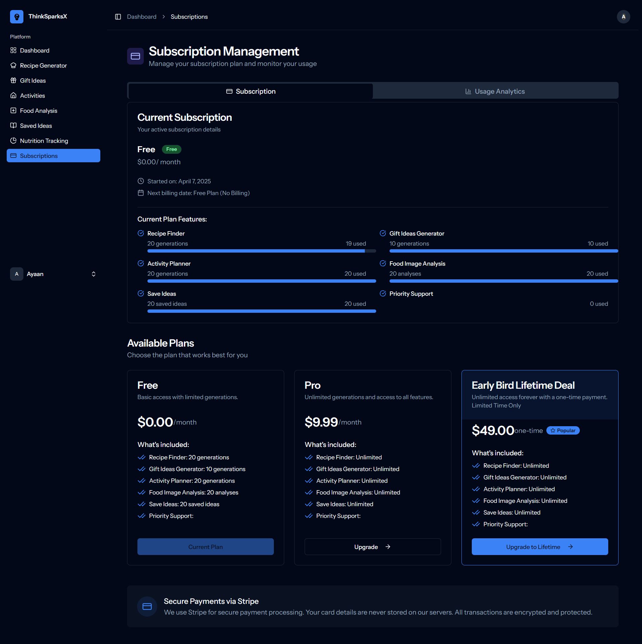Open the Ayaan user menu avatar in the sidebar

click(x=17, y=274)
